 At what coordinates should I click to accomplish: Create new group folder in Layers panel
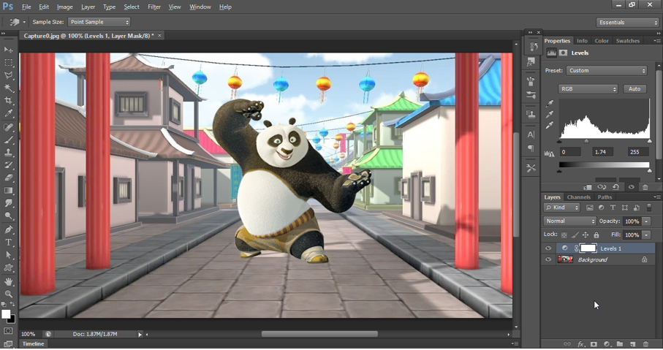tap(619, 344)
